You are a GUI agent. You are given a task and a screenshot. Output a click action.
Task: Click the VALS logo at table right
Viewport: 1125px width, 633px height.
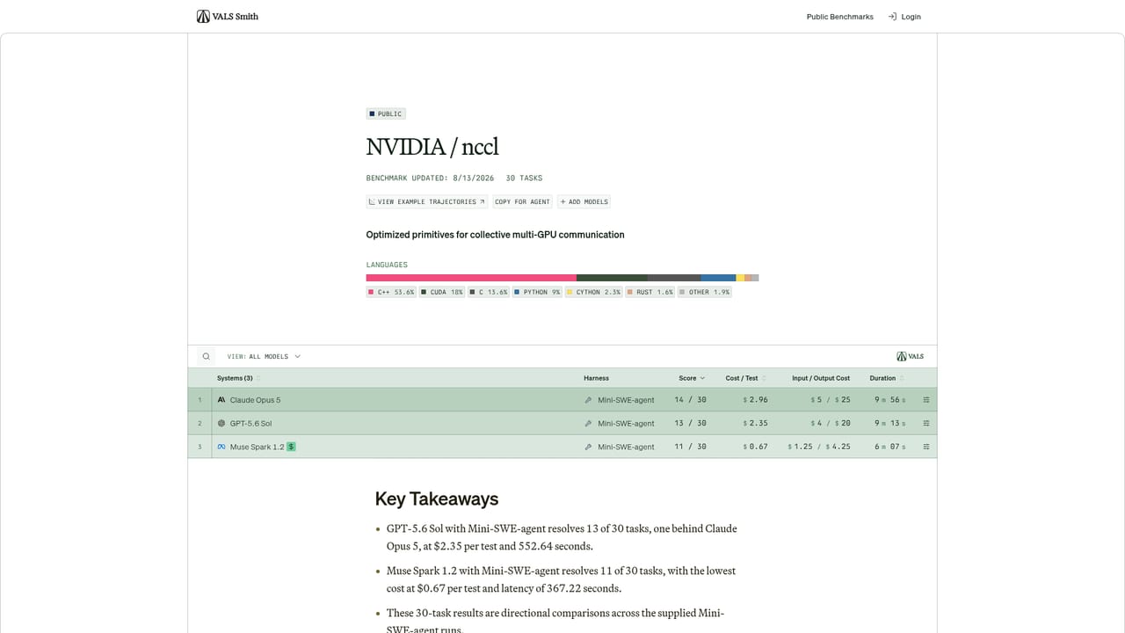point(911,357)
